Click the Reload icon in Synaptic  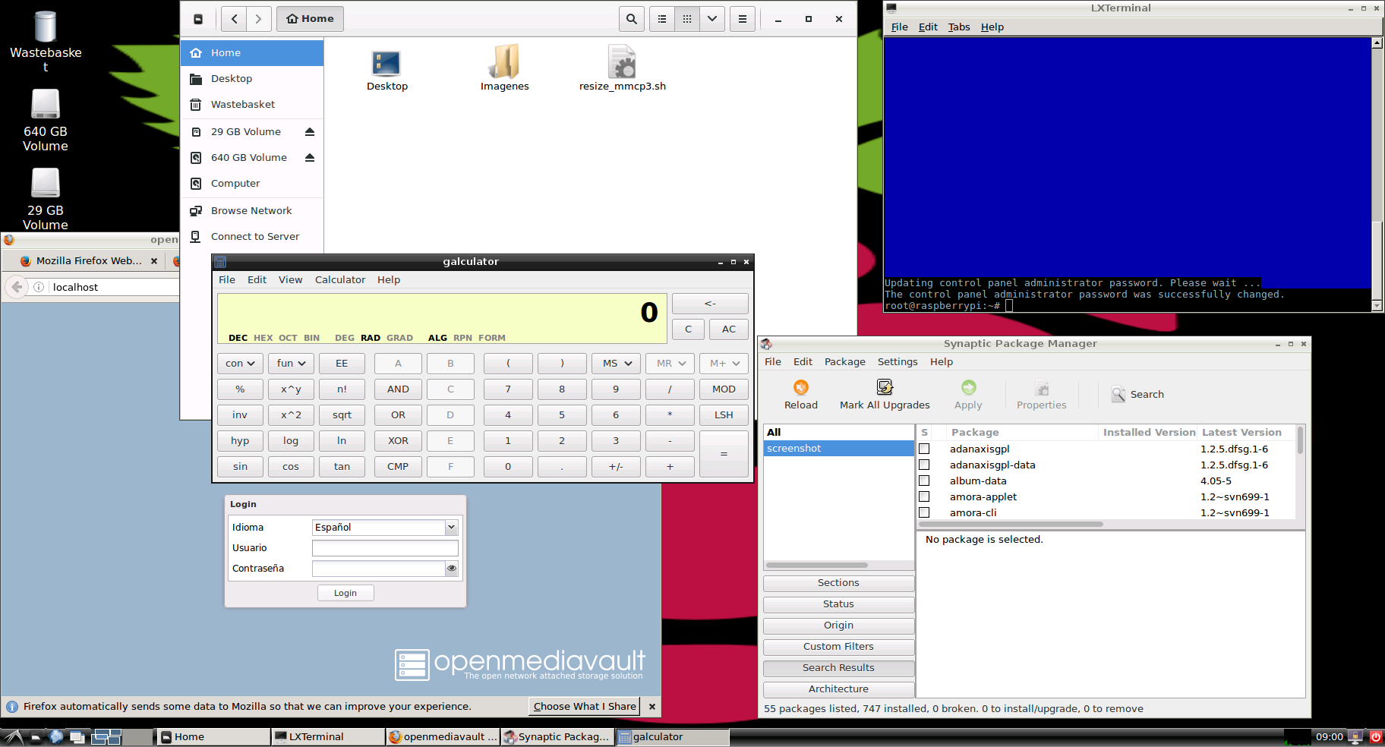(x=801, y=388)
